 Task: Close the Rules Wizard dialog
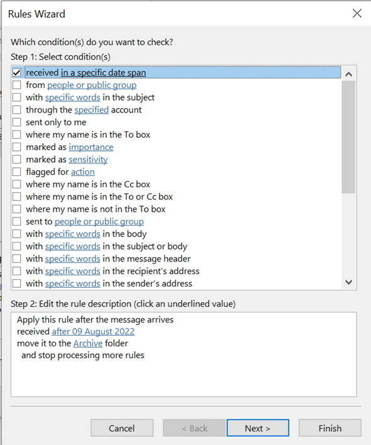click(x=357, y=13)
